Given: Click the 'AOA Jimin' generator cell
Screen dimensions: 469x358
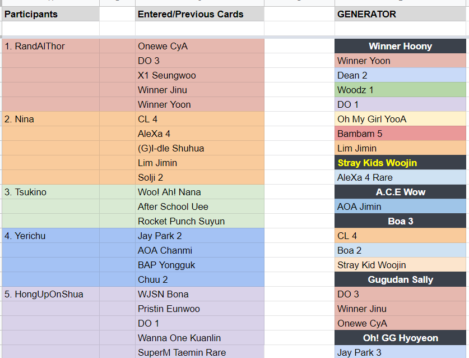Looking at the screenshot, I should pos(400,206).
